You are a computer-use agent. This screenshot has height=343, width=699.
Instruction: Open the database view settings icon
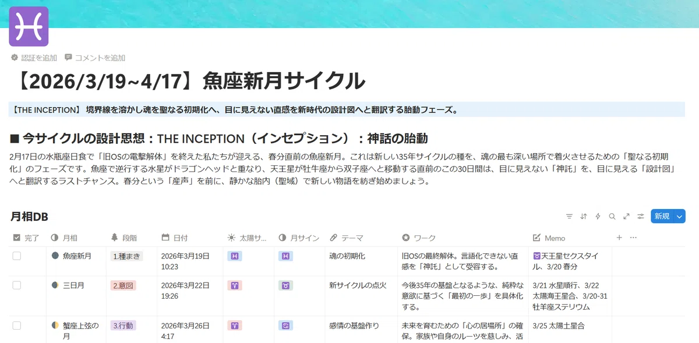[640, 216]
